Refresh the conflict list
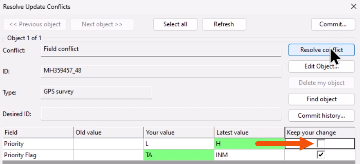The height and width of the screenshot is (164, 360). [224, 24]
